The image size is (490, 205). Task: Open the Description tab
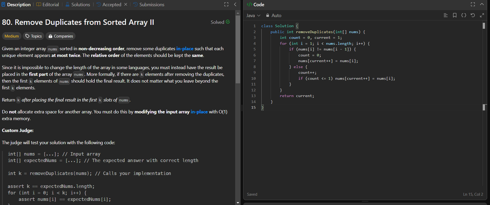(16, 4)
